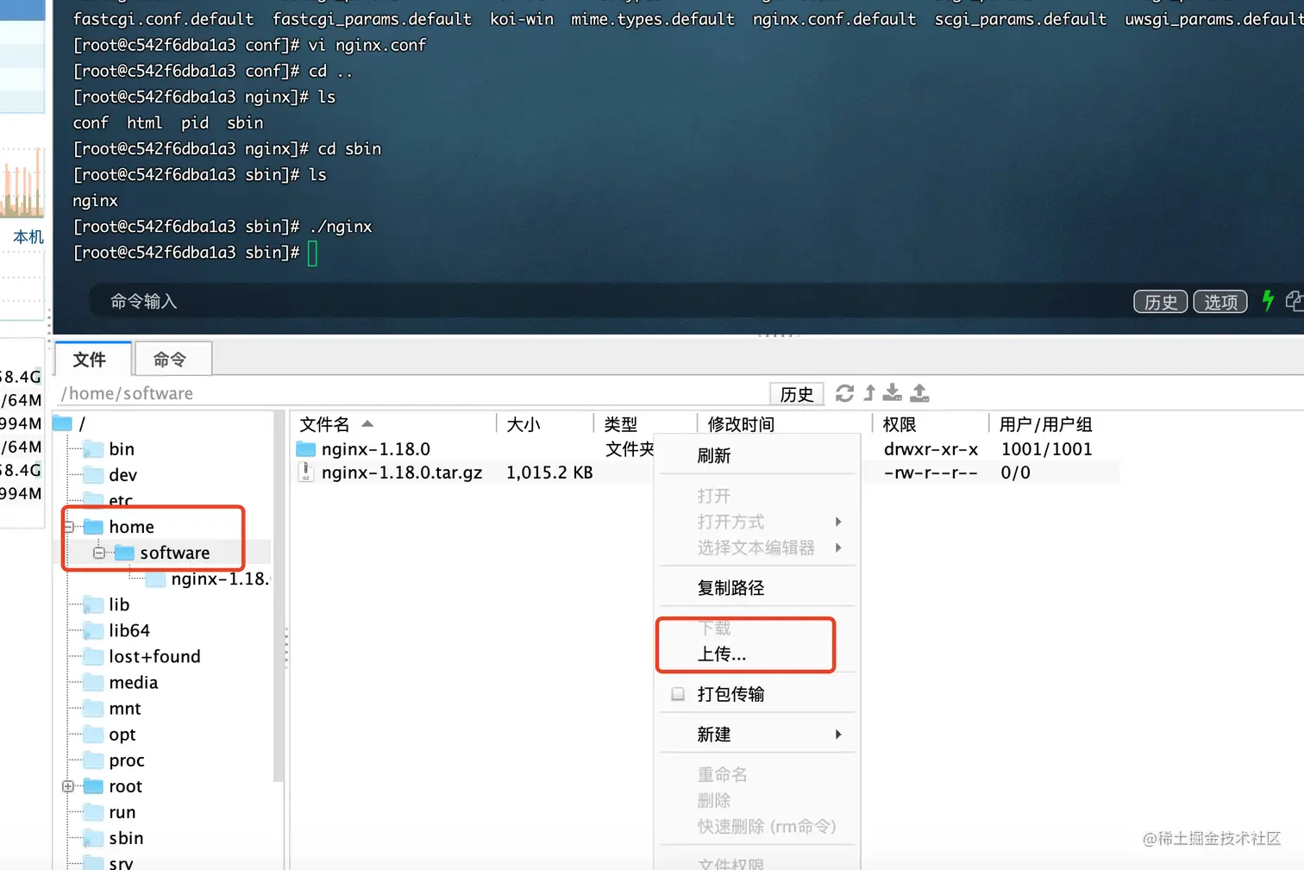Choose 刷新 in the context menu
Screen dimensions: 1304x870
click(714, 455)
